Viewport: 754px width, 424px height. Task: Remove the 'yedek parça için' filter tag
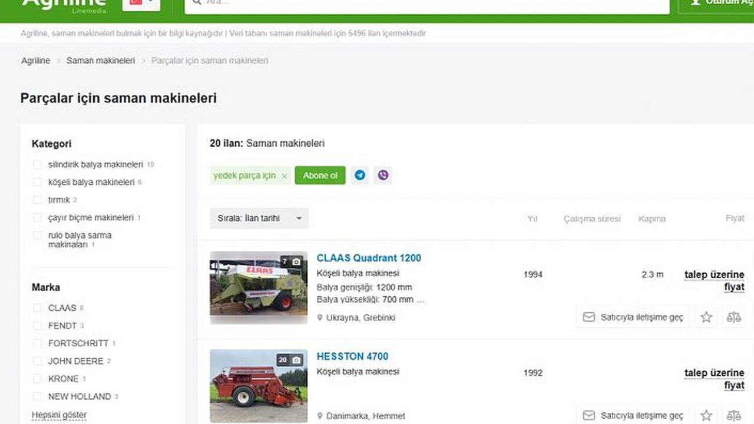(x=284, y=176)
